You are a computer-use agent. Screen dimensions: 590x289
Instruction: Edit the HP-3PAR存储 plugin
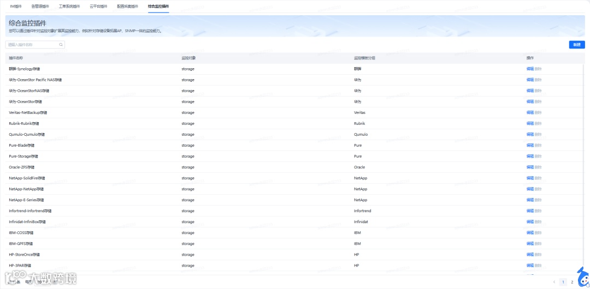530,266
